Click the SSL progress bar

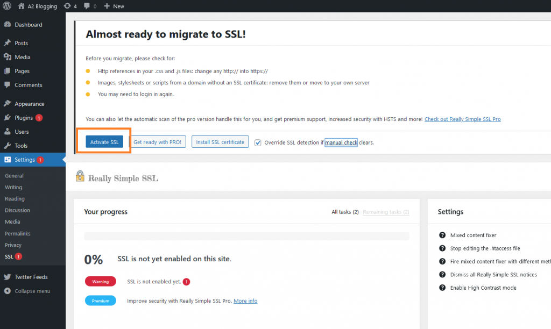246,236
